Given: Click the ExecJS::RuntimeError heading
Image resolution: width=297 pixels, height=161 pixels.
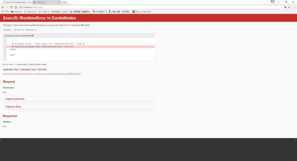Looking at the screenshot, I should 39,18.
